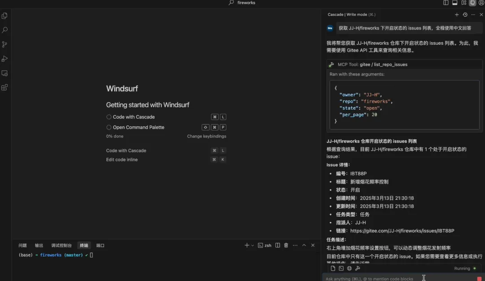Open the Extensions view

point(4,87)
